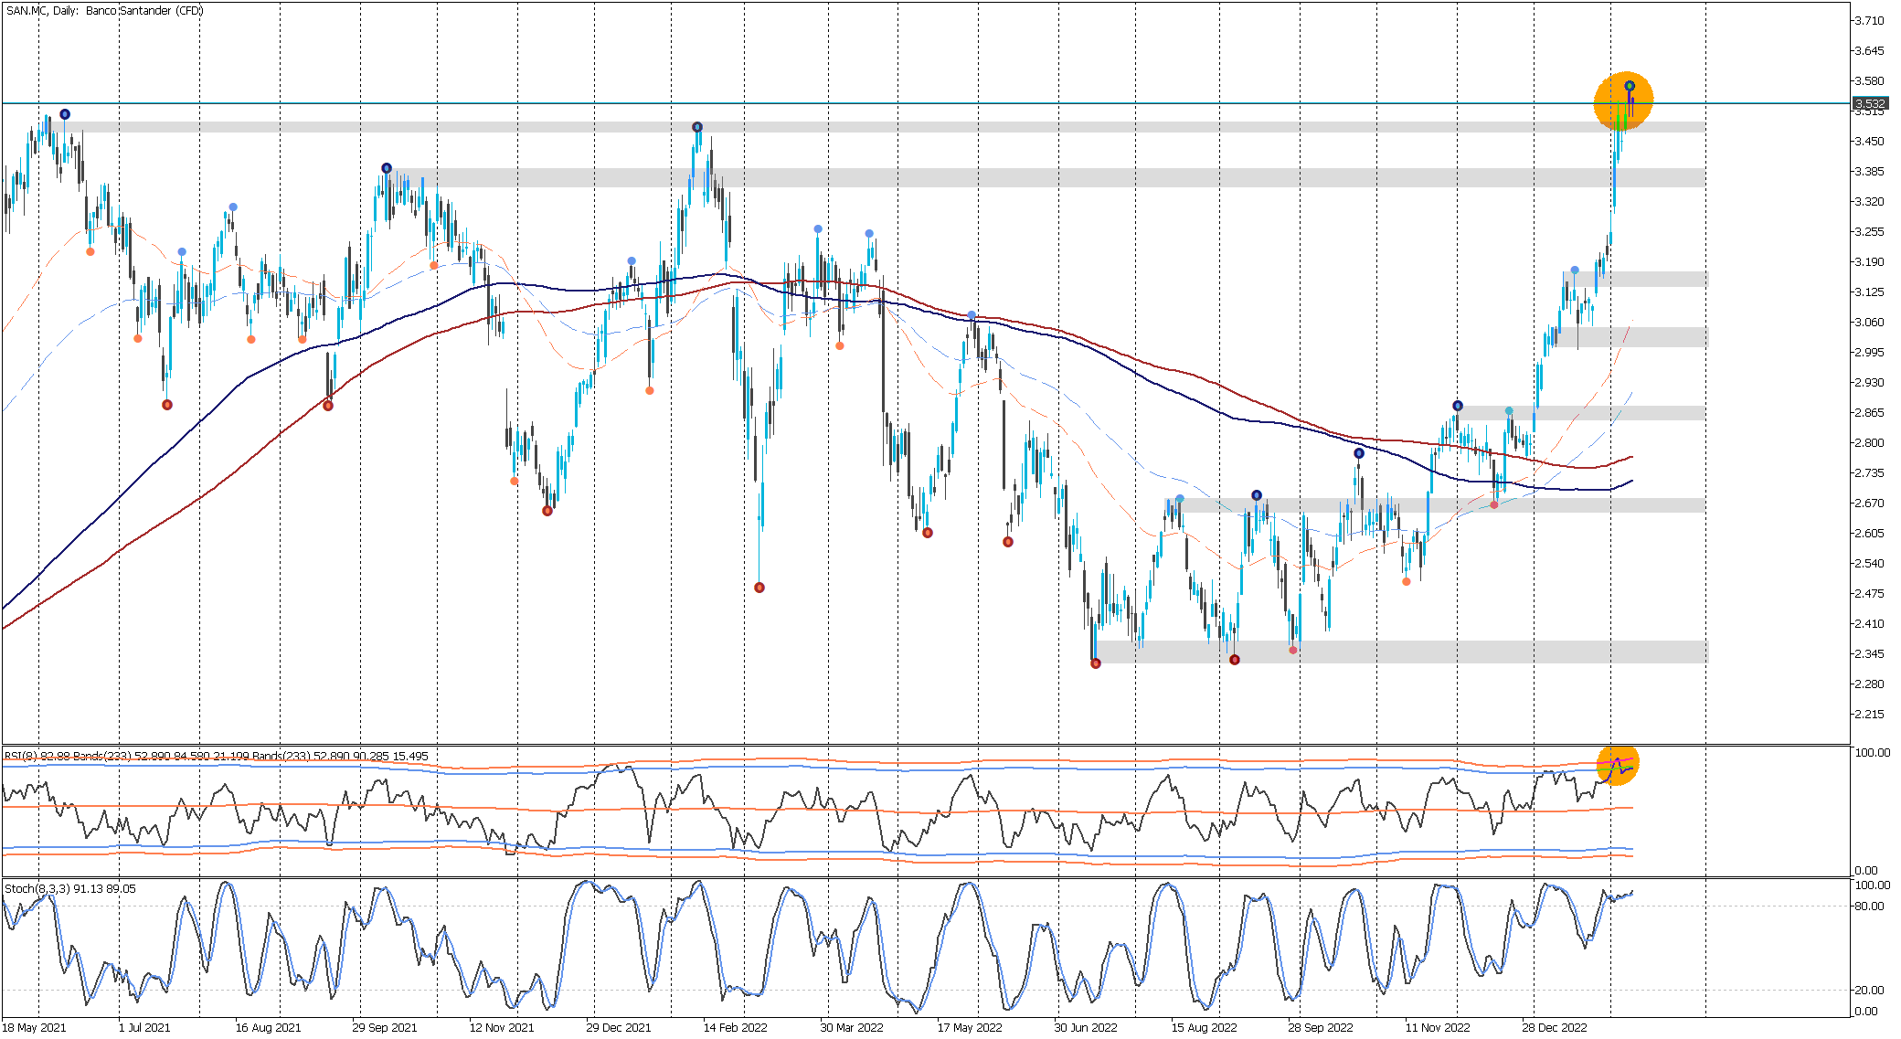Click the 14 Feb 2022 date label

[x=735, y=1027]
